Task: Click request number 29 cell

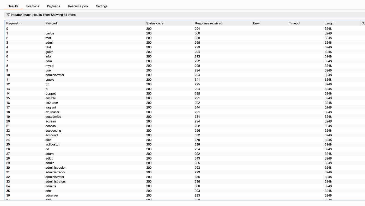Action: point(8,163)
